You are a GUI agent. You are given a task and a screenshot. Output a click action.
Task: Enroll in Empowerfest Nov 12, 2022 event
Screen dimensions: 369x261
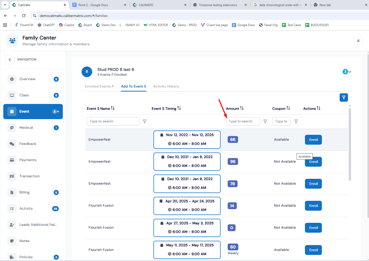[313, 140]
